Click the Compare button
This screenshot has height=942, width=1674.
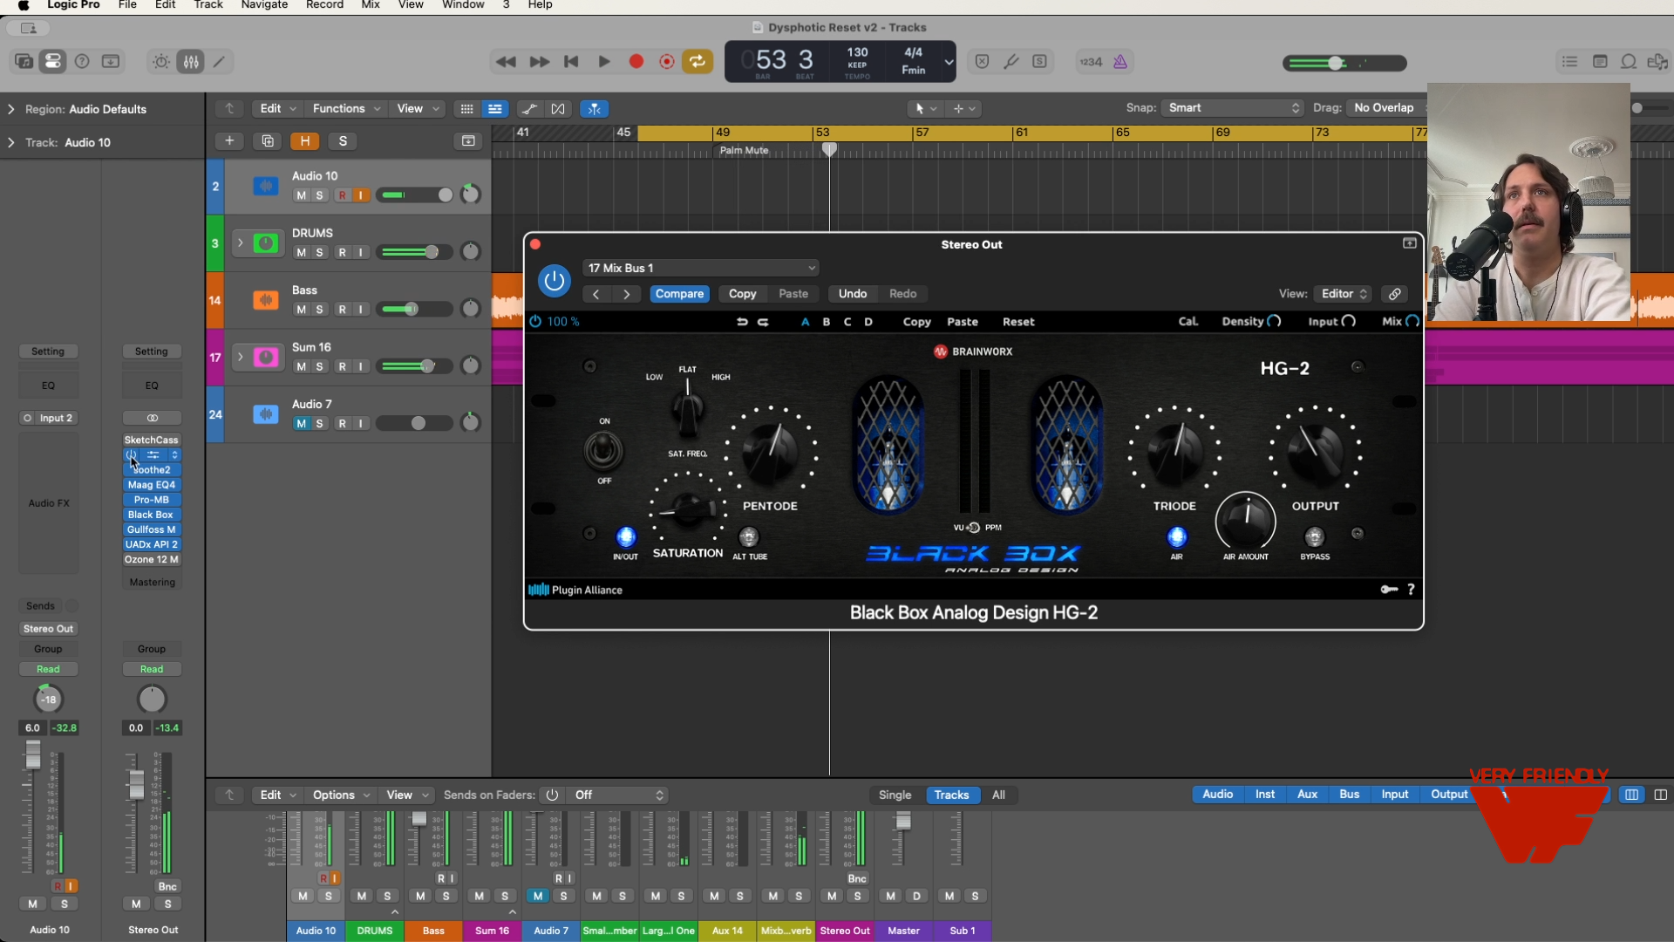679,294
